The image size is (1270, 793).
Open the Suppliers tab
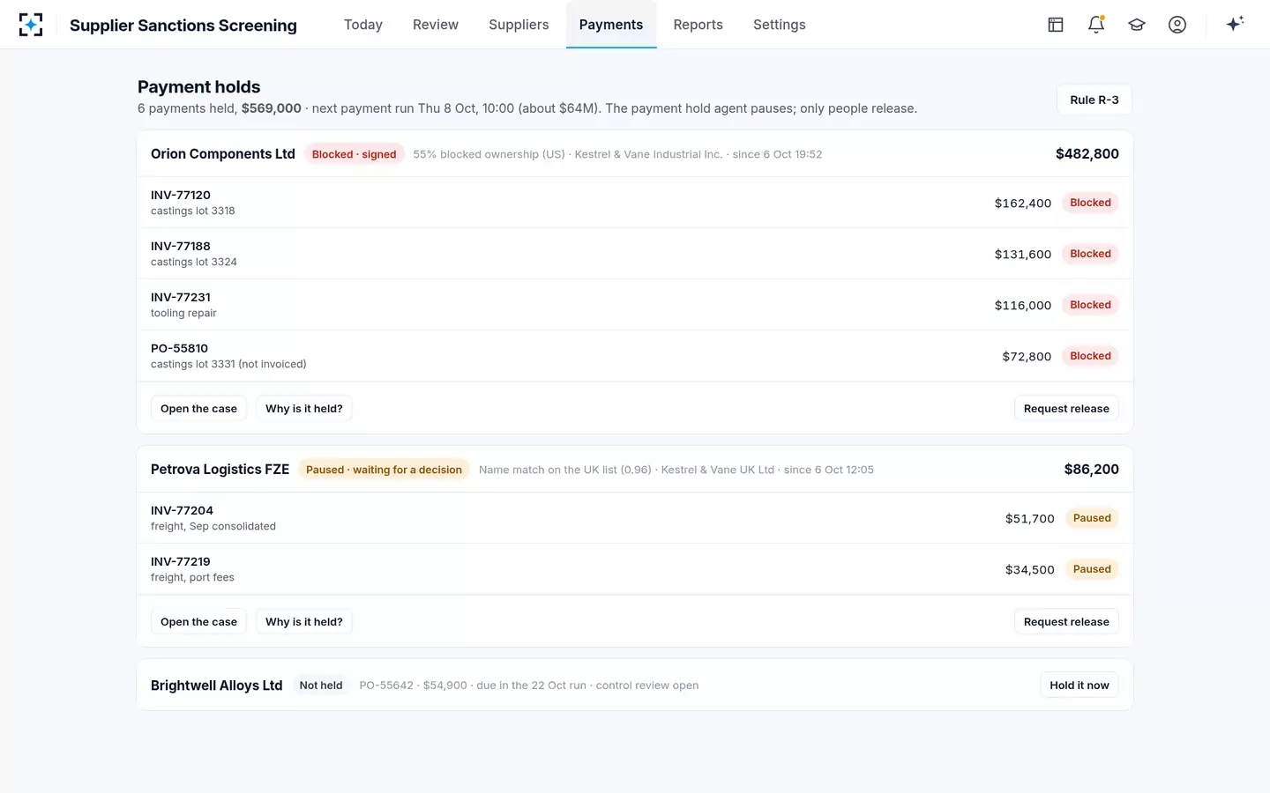519,25
